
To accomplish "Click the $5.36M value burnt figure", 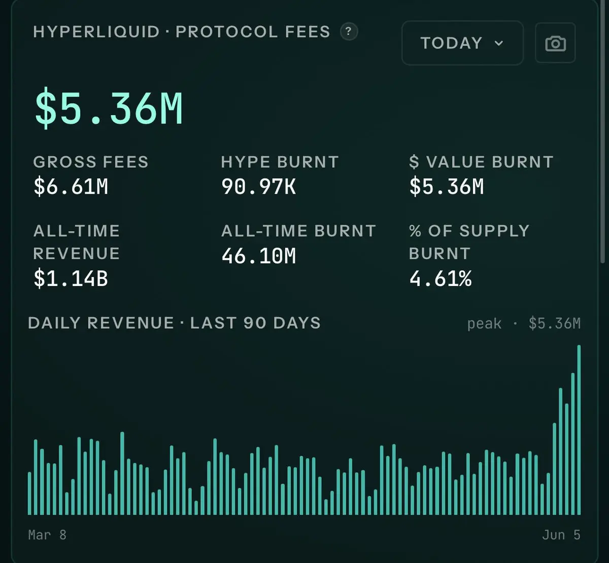I will tap(447, 187).
